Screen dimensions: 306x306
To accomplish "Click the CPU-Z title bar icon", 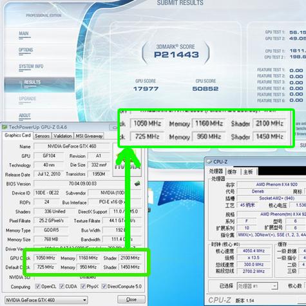I will click(209, 162).
